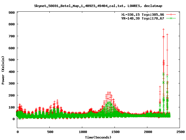
Task: Click the 200 y-axis tick label
Action: (12, 95)
